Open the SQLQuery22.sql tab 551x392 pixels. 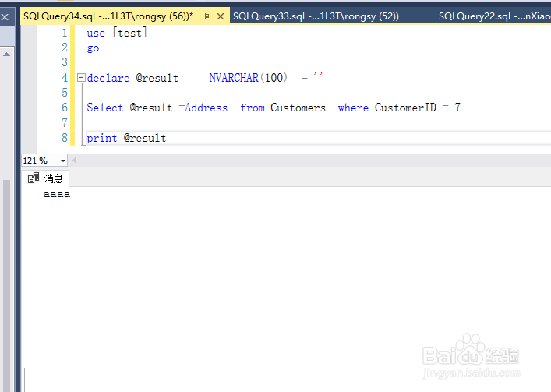click(494, 16)
